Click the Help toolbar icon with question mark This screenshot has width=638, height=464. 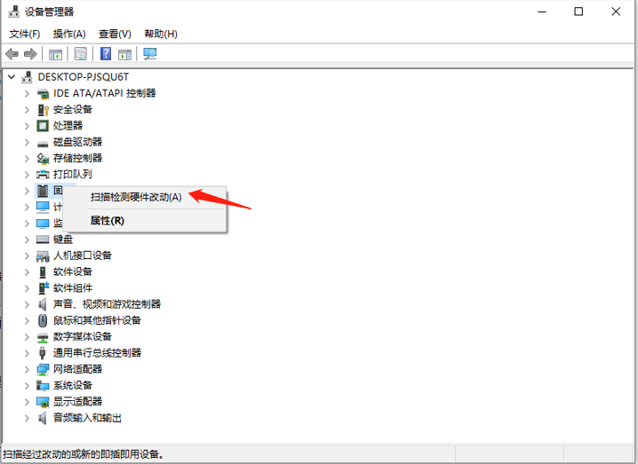(x=106, y=54)
